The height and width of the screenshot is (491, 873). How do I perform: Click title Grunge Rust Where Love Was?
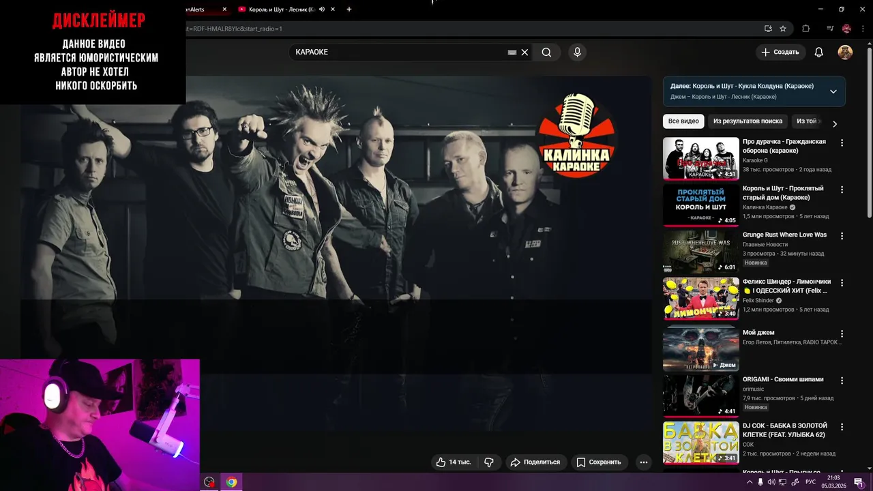784,235
